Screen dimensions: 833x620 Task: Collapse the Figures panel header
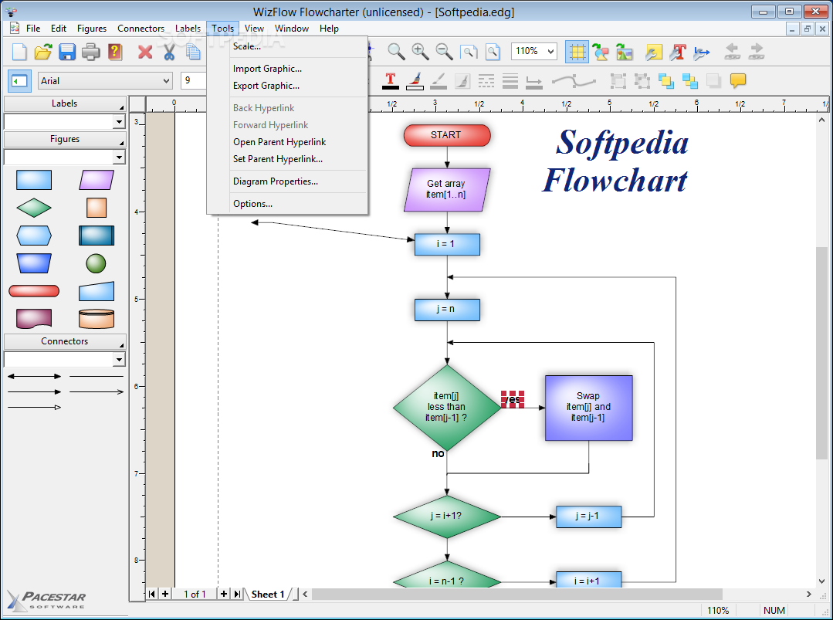64,139
